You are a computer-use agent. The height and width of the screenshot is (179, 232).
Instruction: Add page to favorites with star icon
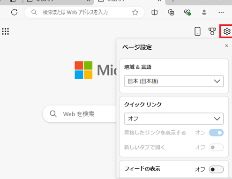tap(135, 12)
